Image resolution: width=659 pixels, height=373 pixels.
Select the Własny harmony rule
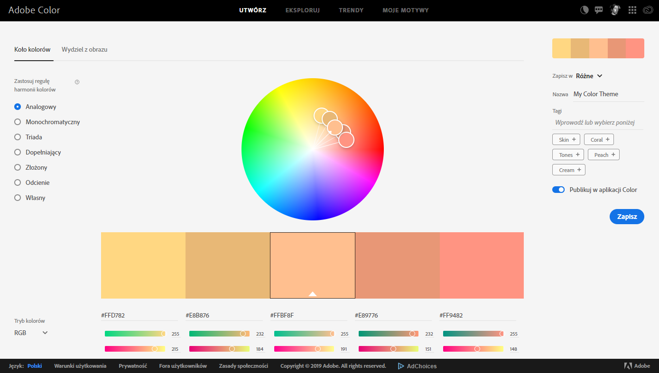[x=18, y=198]
